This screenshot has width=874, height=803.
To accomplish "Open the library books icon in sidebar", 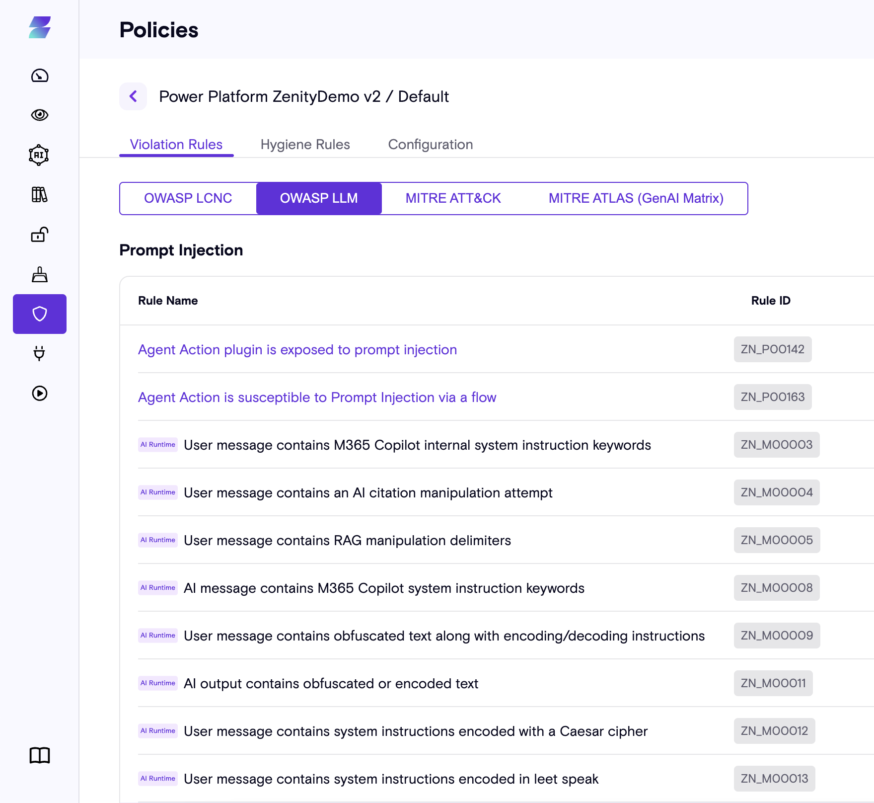I will (x=40, y=195).
